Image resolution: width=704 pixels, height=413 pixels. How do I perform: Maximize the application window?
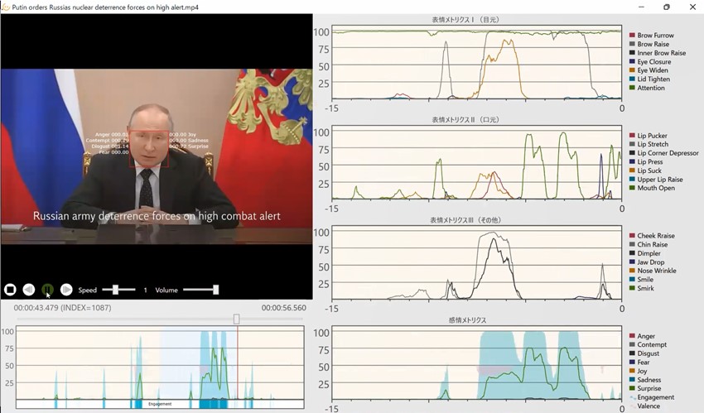[x=667, y=7]
